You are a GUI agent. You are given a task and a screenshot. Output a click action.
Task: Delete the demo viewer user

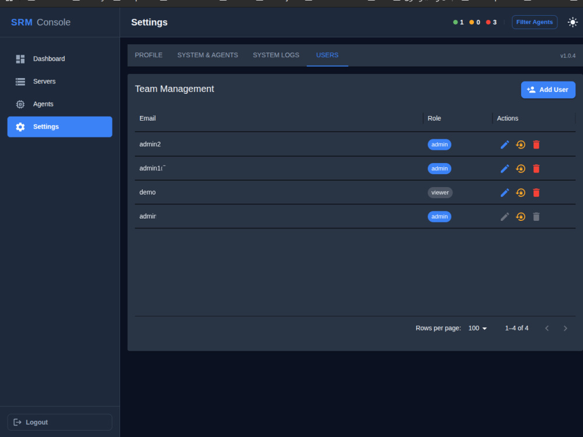click(536, 192)
